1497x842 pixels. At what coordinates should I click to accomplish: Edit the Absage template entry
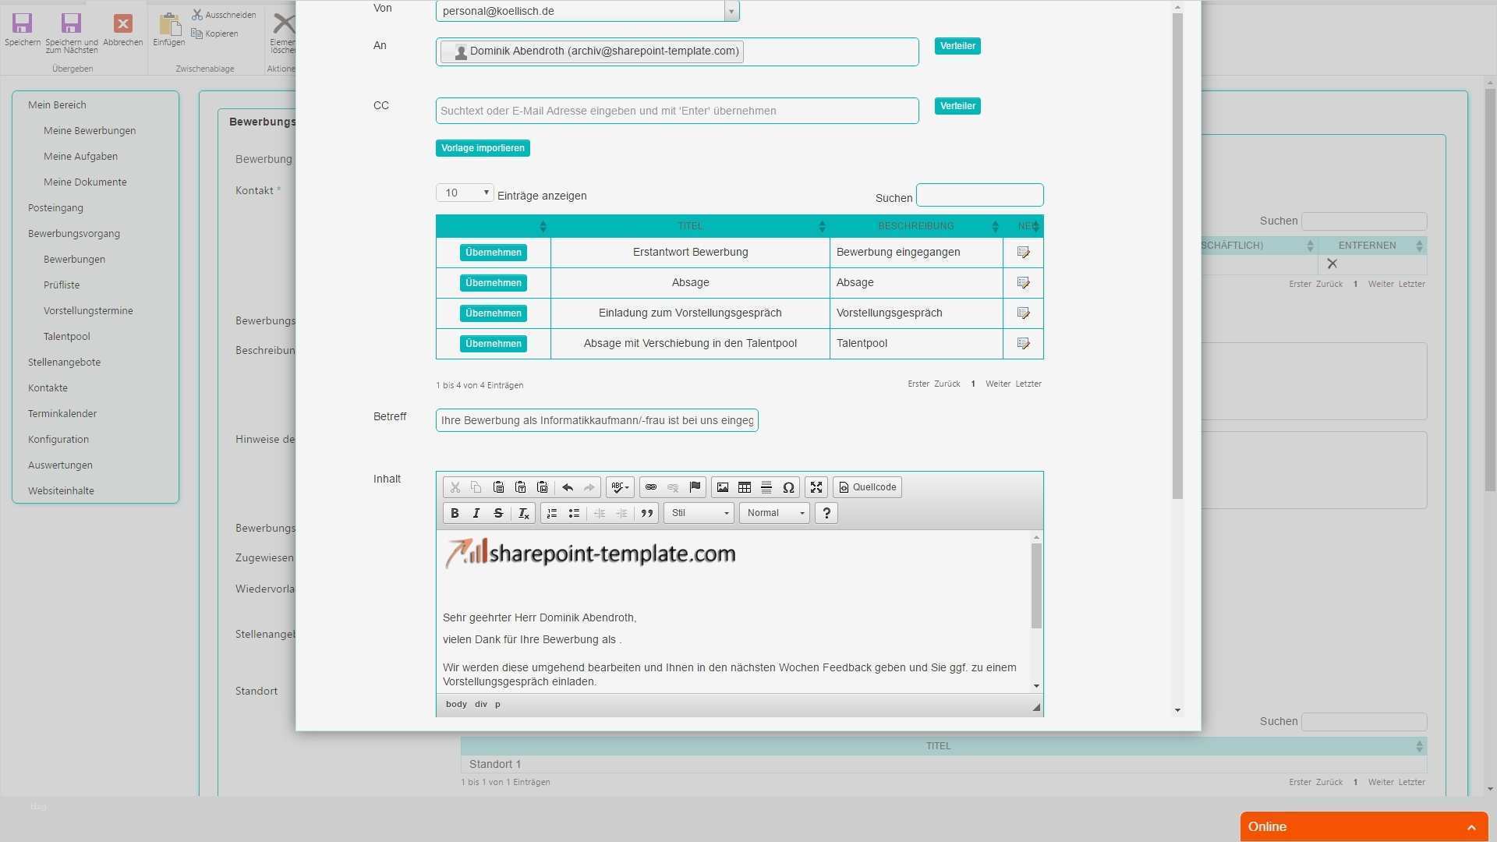pos(1023,282)
